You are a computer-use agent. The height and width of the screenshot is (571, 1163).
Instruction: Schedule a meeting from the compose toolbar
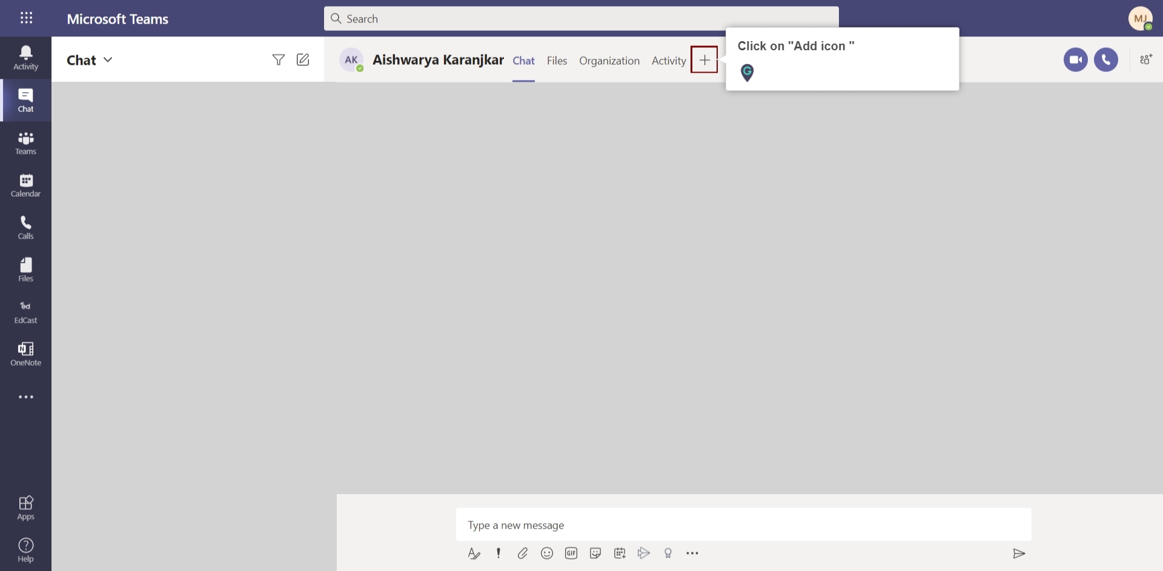pos(620,553)
